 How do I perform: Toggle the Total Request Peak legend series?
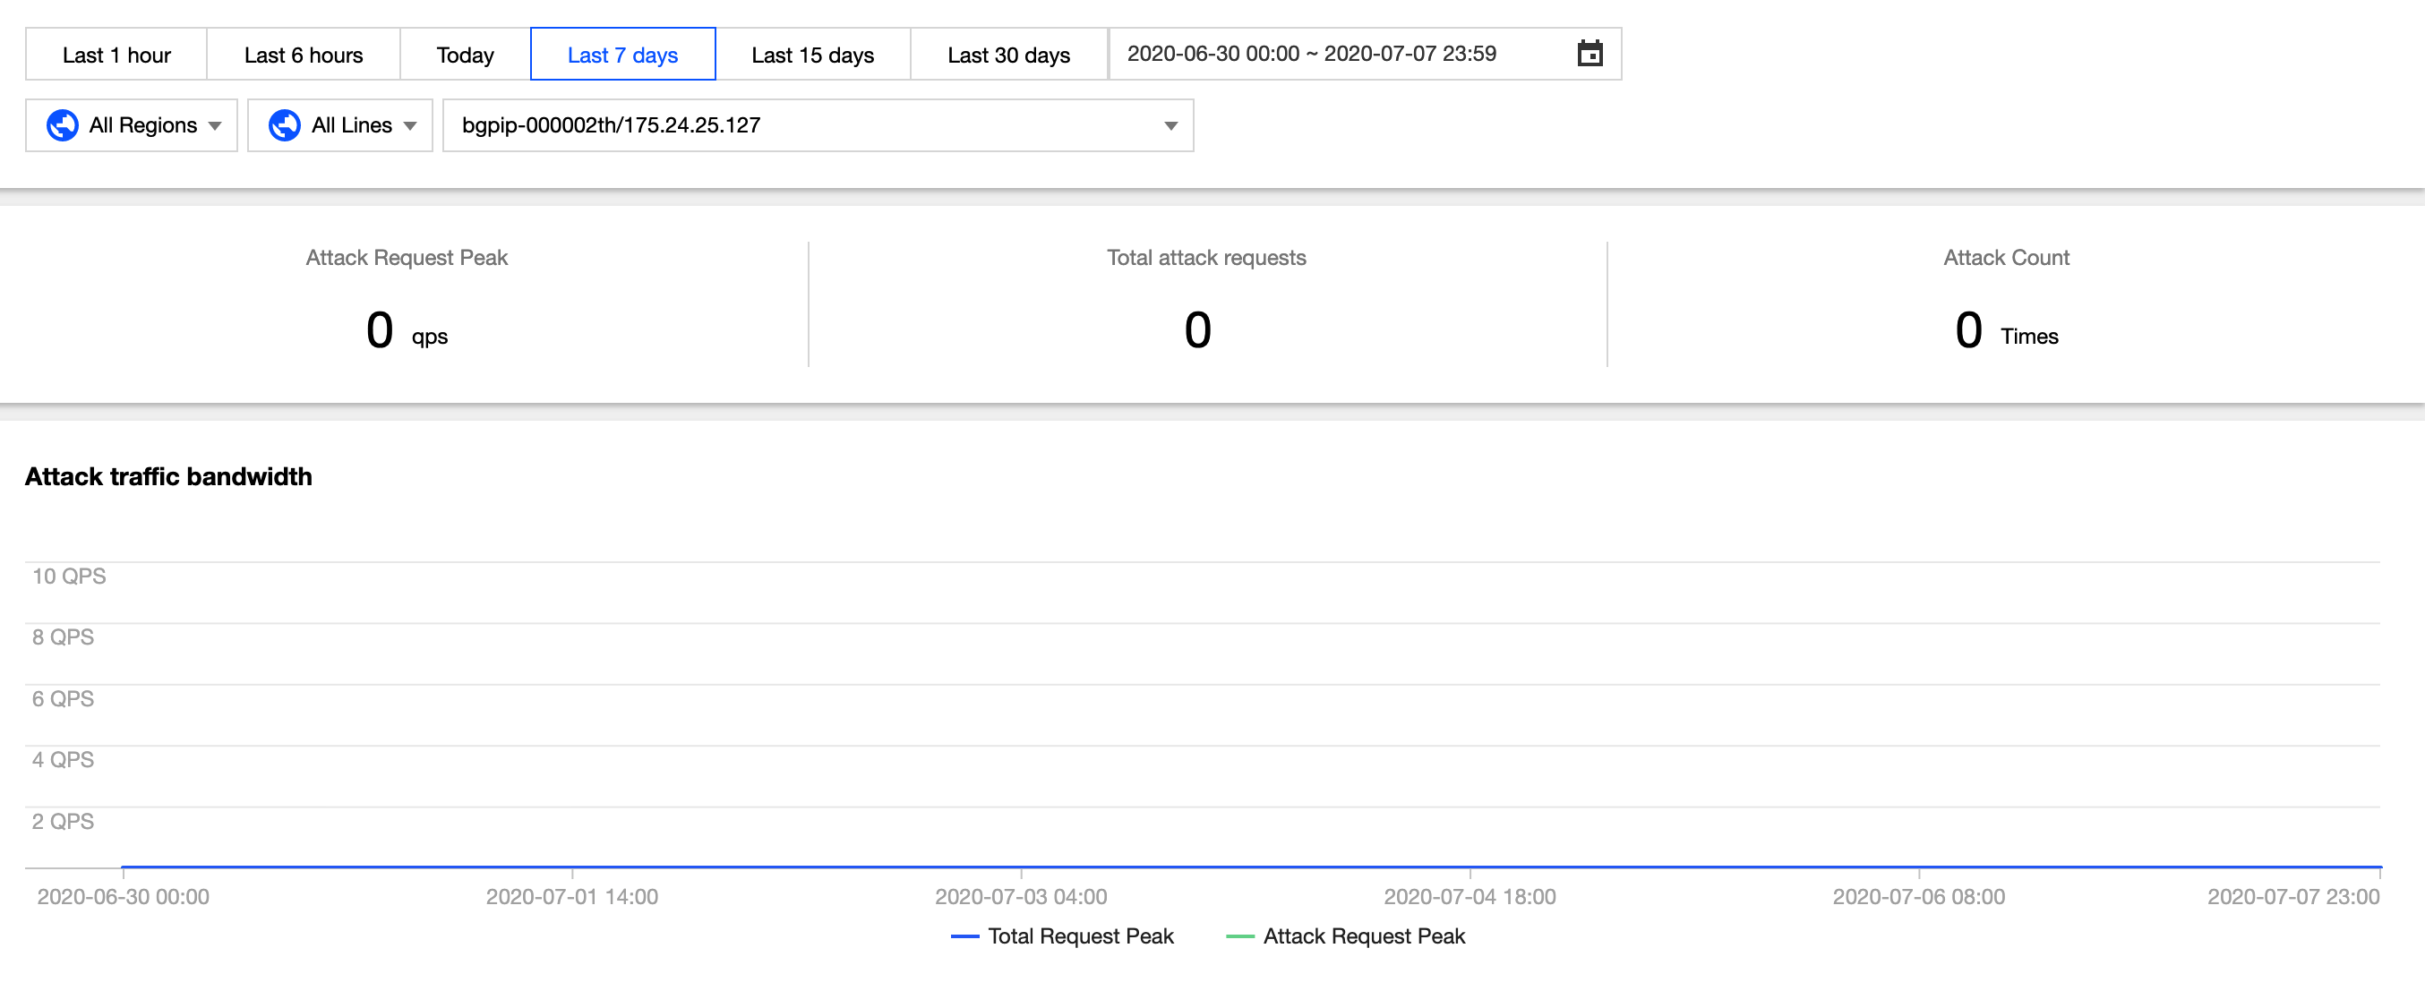coord(1063,936)
